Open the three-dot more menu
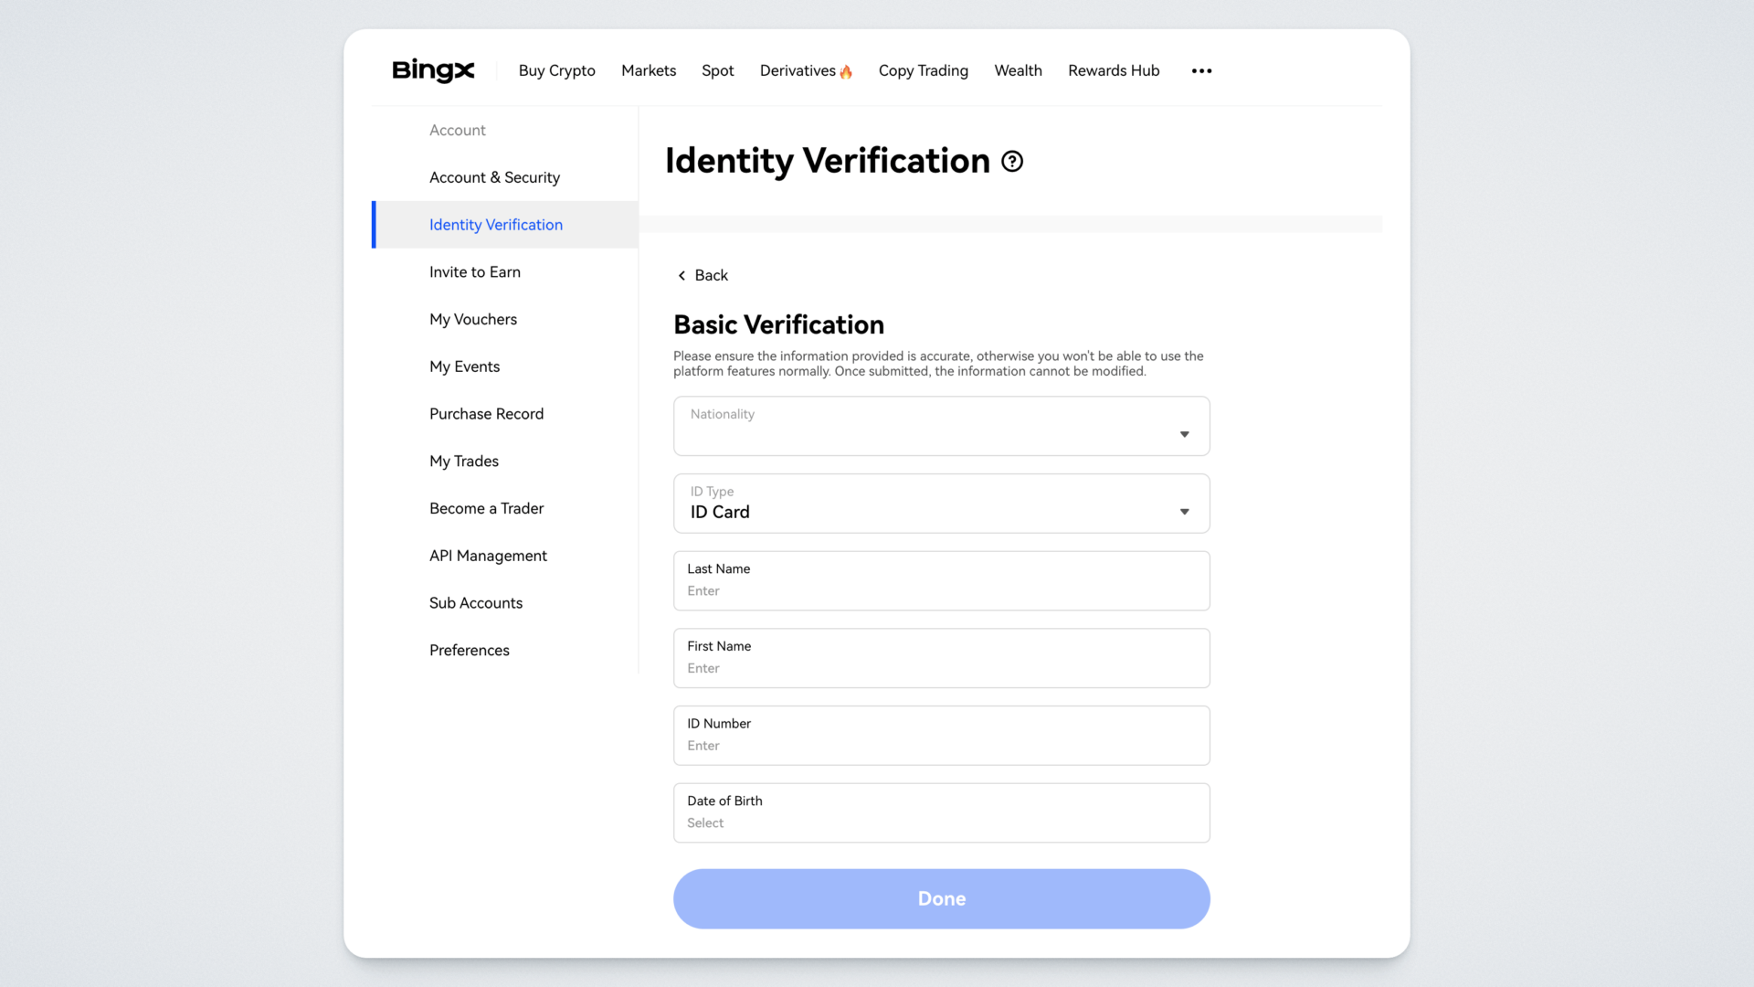The height and width of the screenshot is (987, 1754). click(x=1201, y=70)
